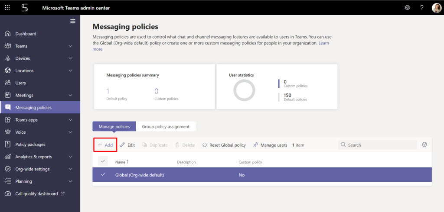
Task: Click the Add policy button
Action: click(x=105, y=145)
